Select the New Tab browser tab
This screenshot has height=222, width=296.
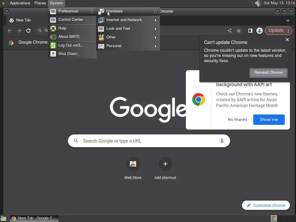[x=23, y=20]
